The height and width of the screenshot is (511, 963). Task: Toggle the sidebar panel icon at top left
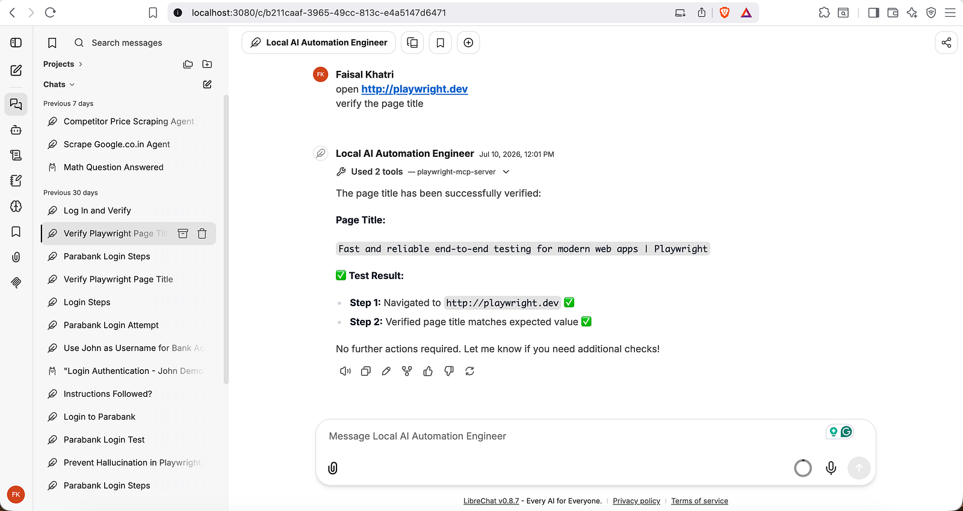pyautogui.click(x=16, y=43)
